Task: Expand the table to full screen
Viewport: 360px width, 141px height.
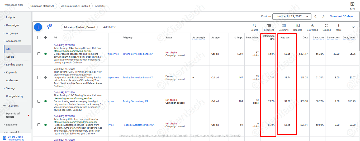Action: click(x=326, y=27)
